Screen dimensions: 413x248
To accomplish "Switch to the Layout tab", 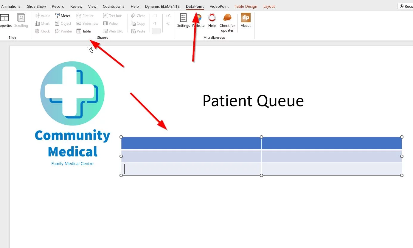I will [x=269, y=6].
